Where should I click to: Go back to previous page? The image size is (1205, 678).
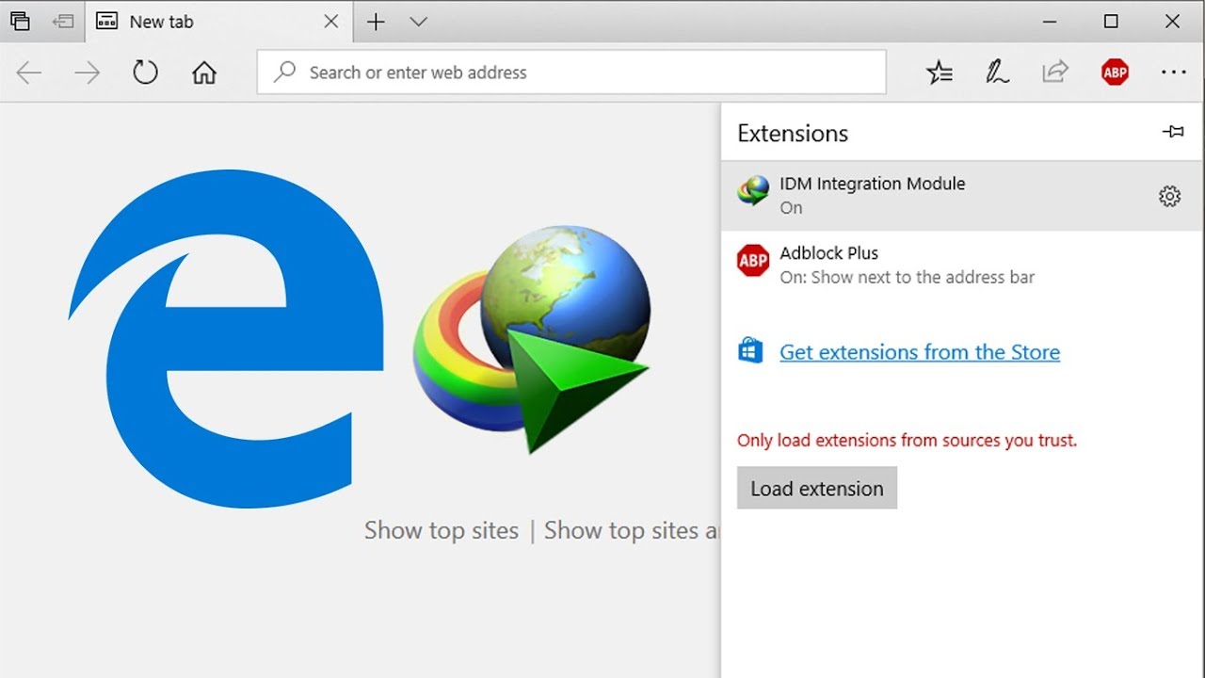[29, 73]
